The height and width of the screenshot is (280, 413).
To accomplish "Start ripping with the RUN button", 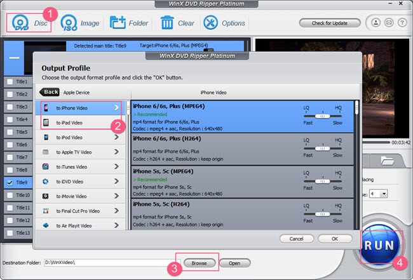I will tap(379, 245).
